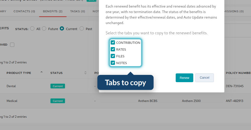Select the Past status radio button
The image size is (251, 130).
pos(82,28)
